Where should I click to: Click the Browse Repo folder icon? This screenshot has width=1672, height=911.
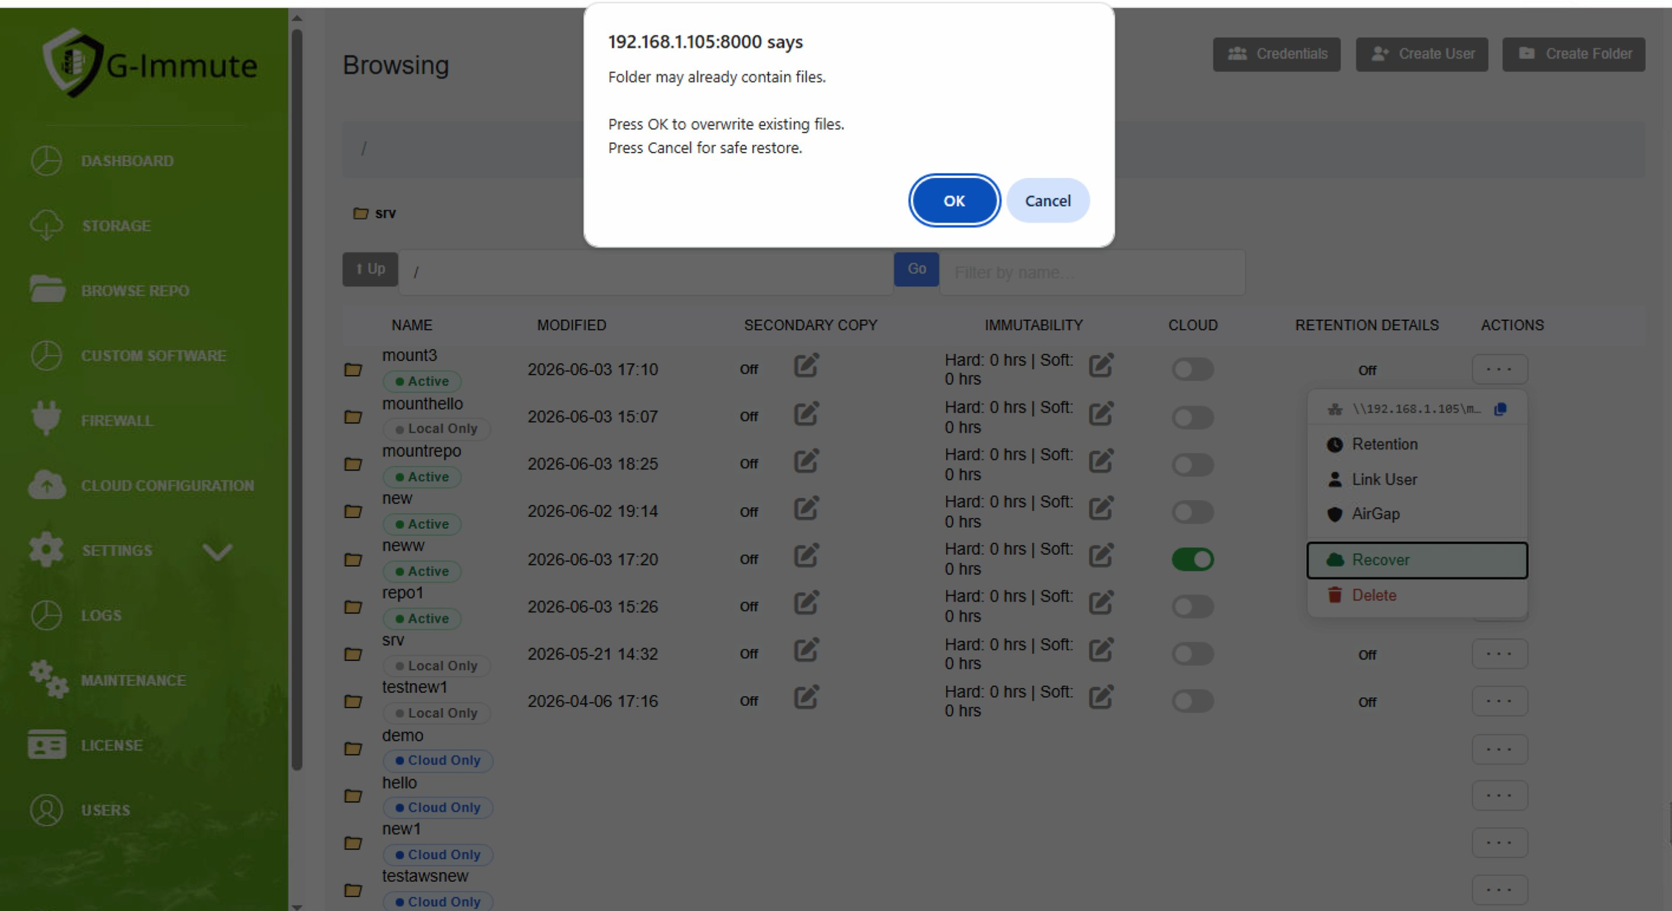(47, 290)
